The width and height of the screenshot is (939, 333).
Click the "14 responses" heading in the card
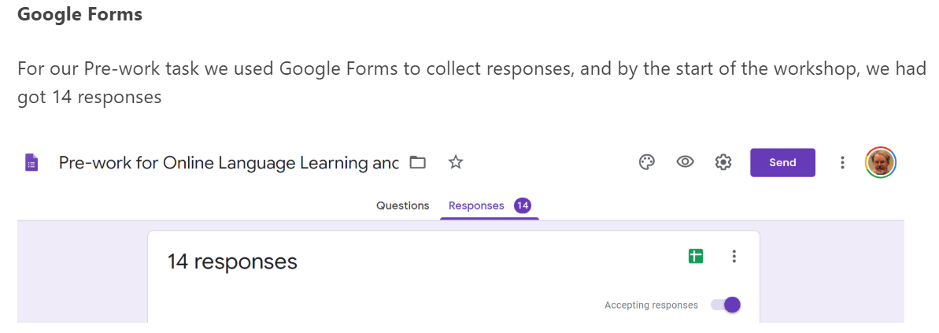pos(232,261)
